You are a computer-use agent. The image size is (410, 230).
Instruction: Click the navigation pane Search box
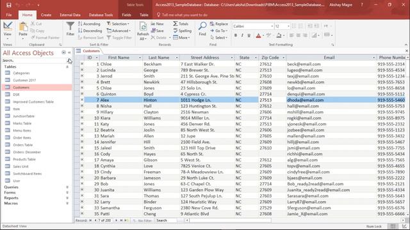(34, 61)
